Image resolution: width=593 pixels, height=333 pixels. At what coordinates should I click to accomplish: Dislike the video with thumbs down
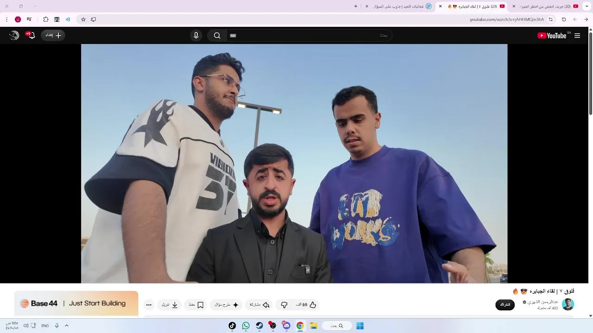tap(284, 305)
